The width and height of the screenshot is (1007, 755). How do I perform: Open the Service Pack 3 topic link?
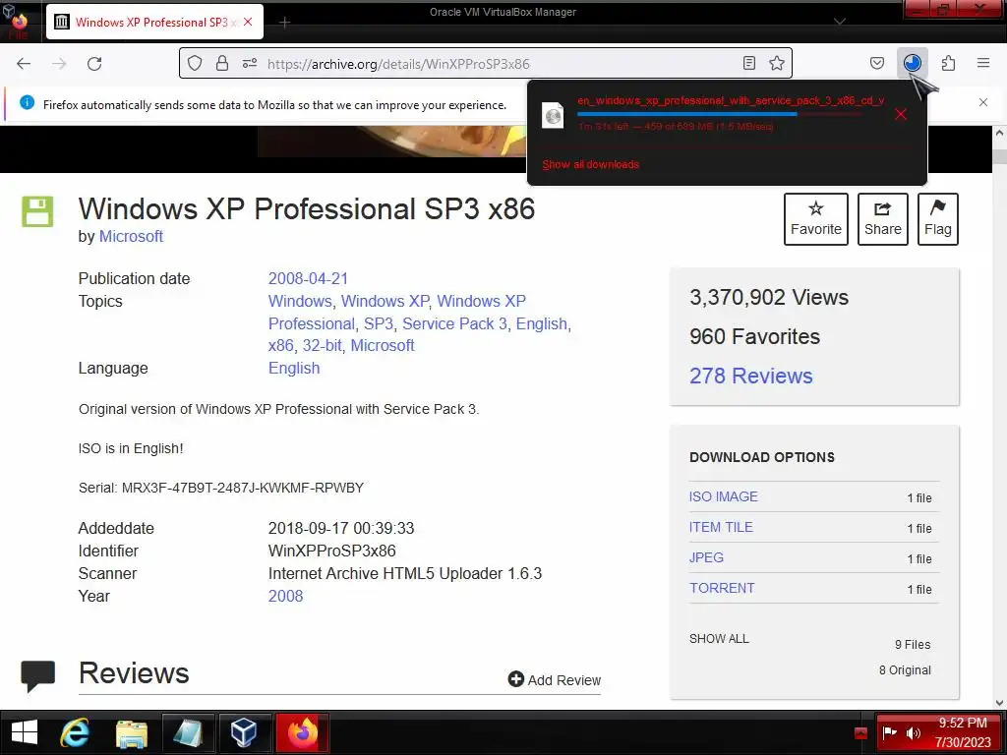tap(454, 323)
